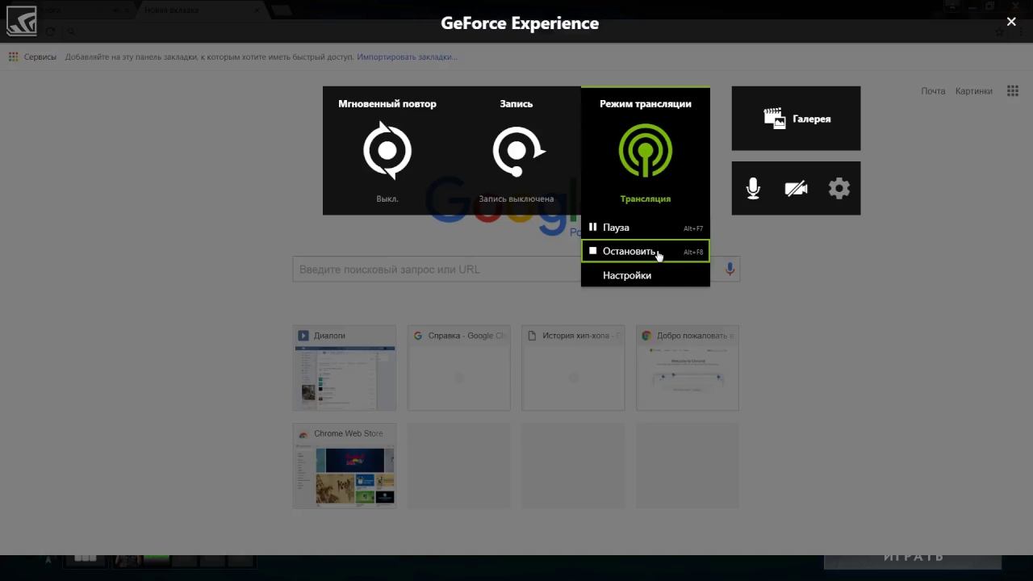1033x581 pixels.
Task: Open the Почта link on Google page
Action: click(x=933, y=91)
